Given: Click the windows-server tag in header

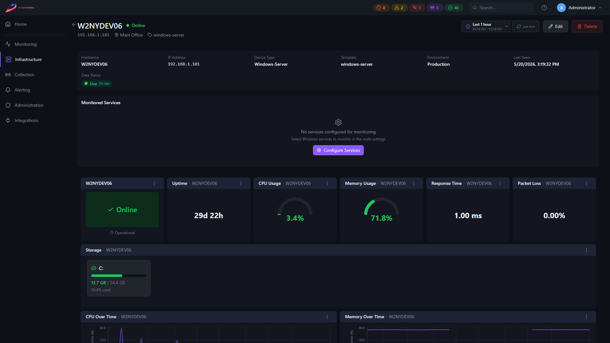Looking at the screenshot, I should pos(166,35).
